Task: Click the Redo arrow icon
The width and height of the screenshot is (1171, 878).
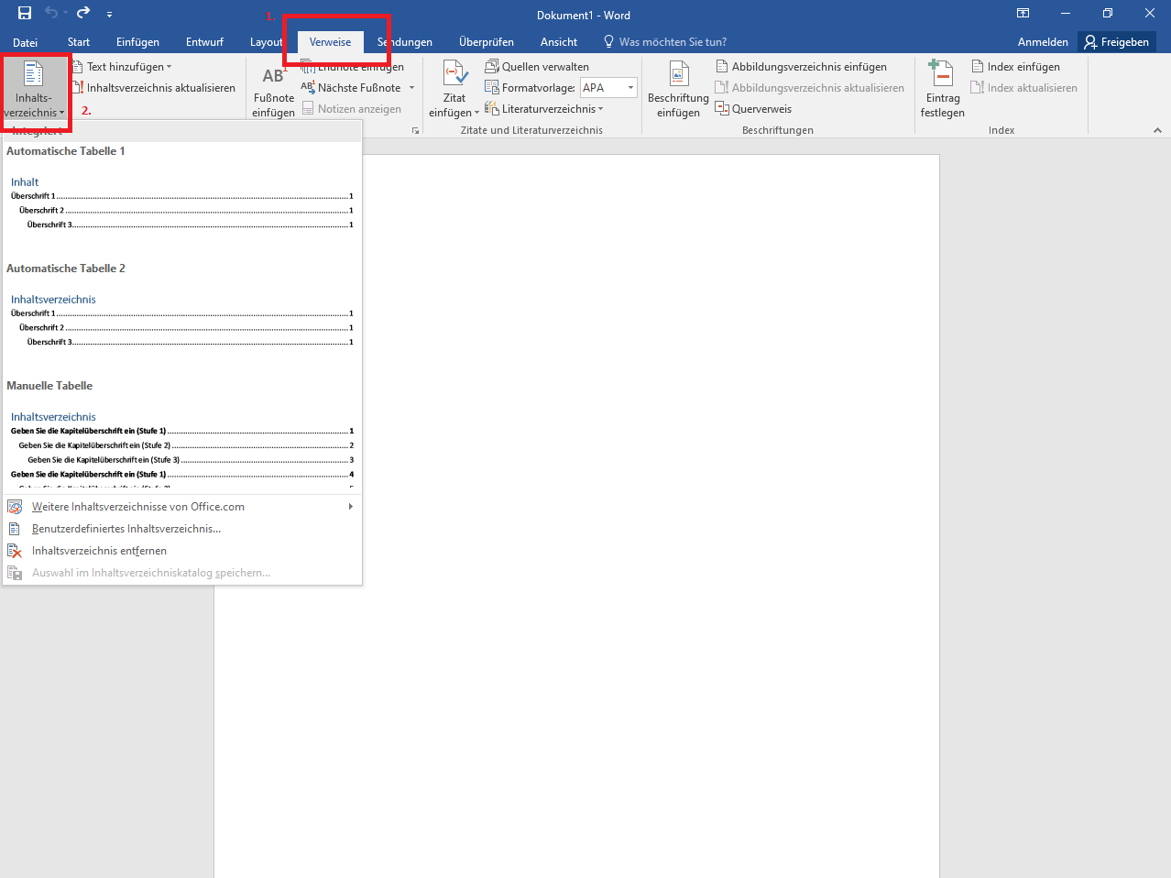Action: [83, 13]
